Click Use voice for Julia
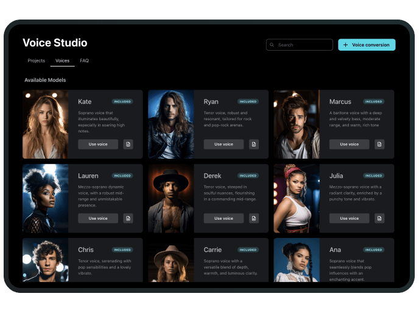419x310 pixels. pyautogui.click(x=349, y=218)
